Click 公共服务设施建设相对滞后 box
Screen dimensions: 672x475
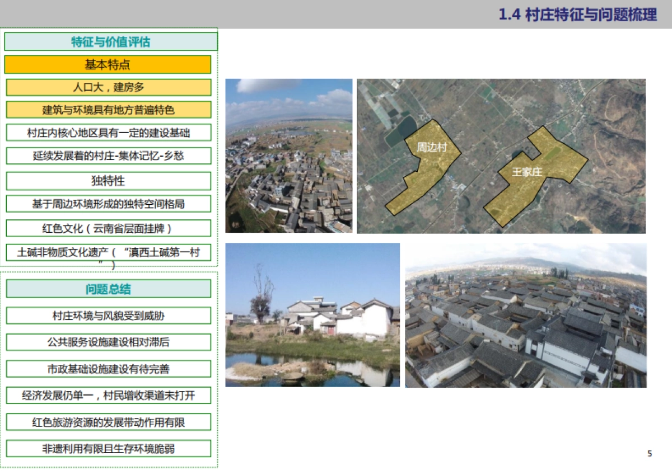(109, 342)
